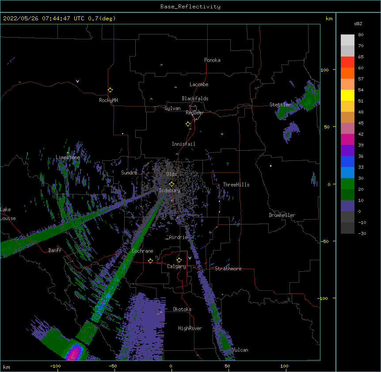Click the yellow diamond marker above Calgary
381x372 pixels.
tap(179, 260)
